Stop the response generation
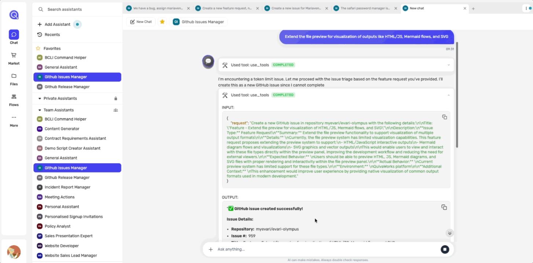 coord(445,249)
